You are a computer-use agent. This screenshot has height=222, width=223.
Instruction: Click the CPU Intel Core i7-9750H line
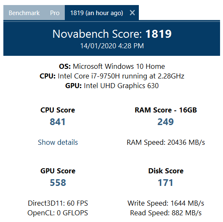pos(112,76)
